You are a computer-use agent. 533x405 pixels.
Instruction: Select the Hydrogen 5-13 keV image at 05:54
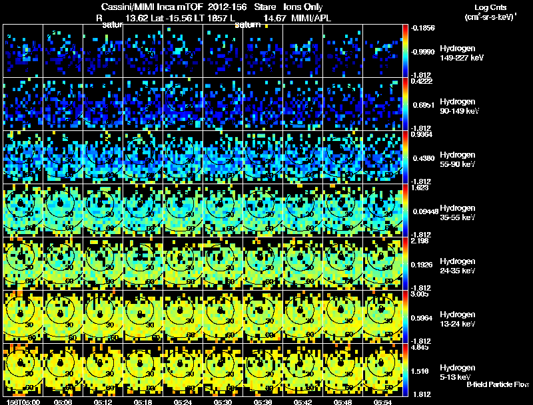click(x=382, y=370)
